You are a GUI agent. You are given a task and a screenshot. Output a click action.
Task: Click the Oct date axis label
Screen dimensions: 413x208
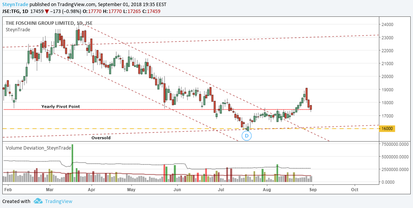click(354, 189)
